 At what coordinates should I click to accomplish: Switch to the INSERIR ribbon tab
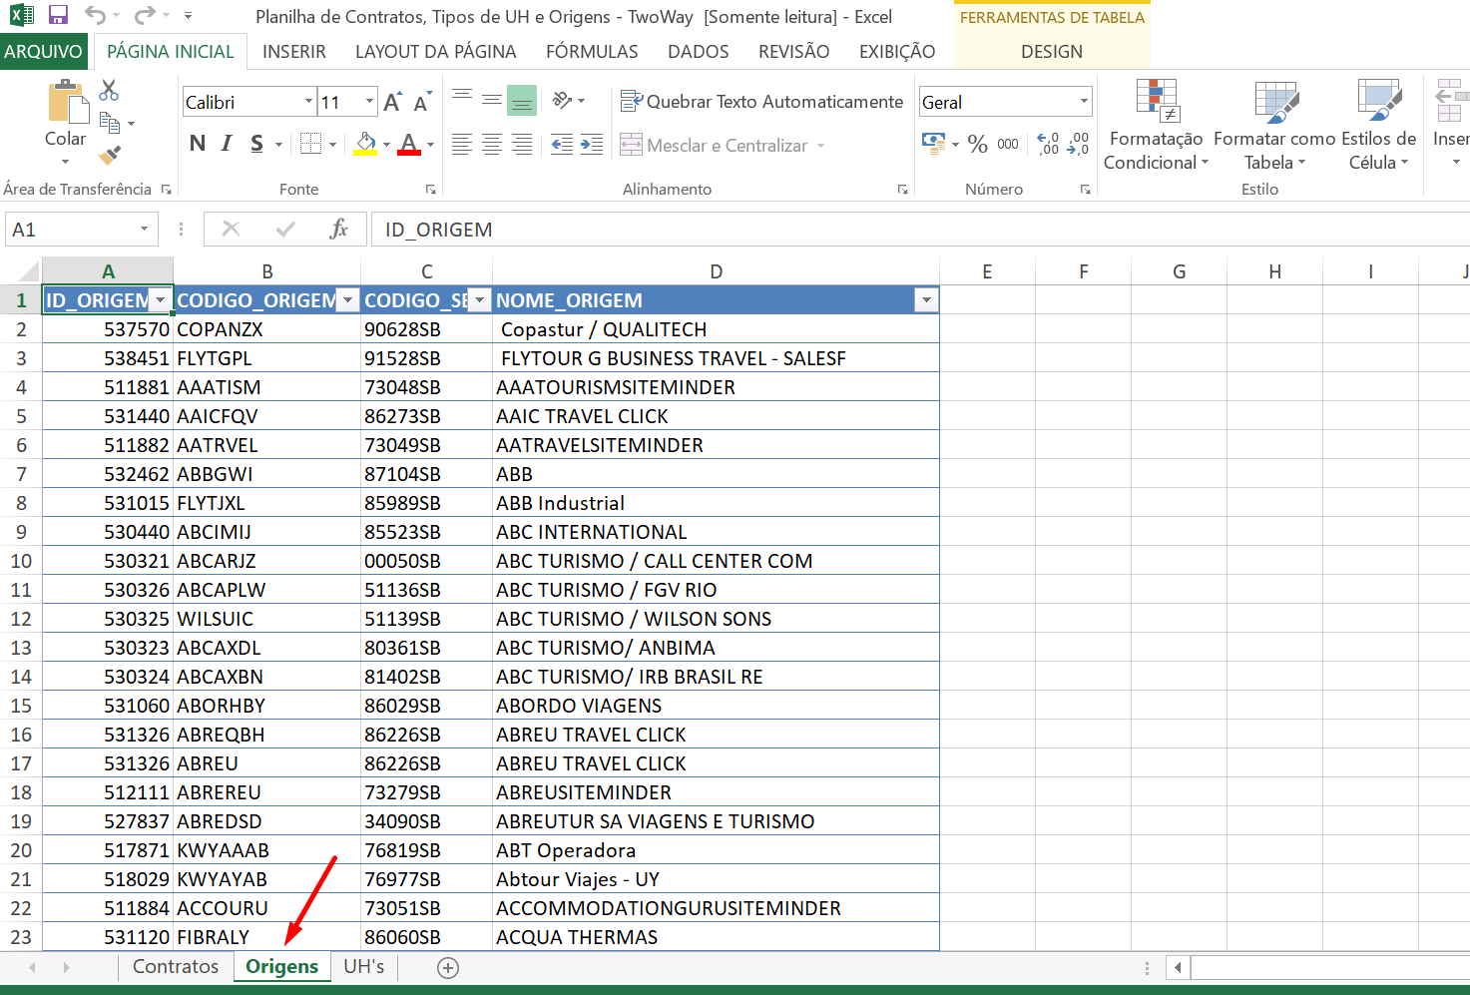(294, 52)
